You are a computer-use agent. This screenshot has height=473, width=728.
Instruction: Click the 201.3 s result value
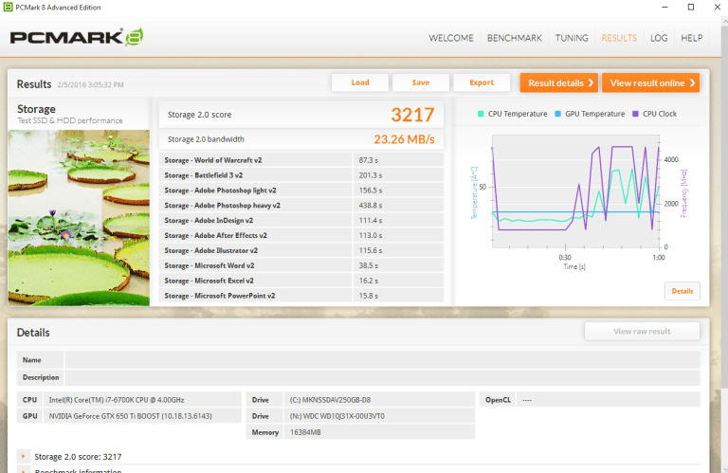point(370,175)
